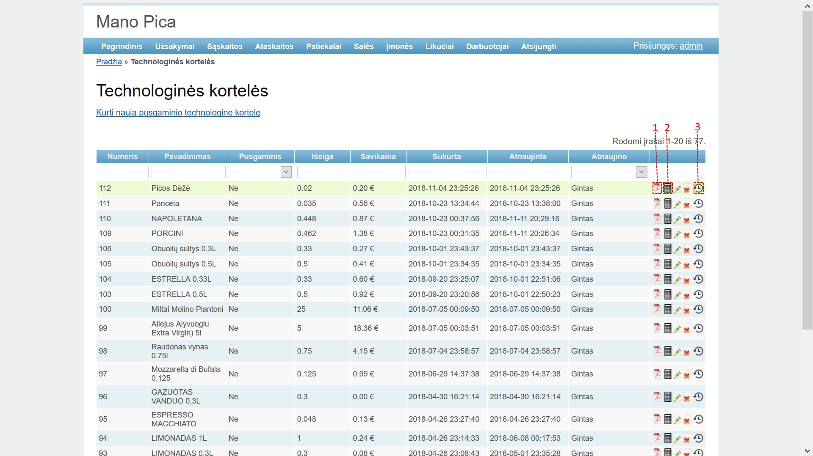The height and width of the screenshot is (456, 813).
Task: View history for Obuolių sultys 0.3L
Action: click(x=698, y=249)
